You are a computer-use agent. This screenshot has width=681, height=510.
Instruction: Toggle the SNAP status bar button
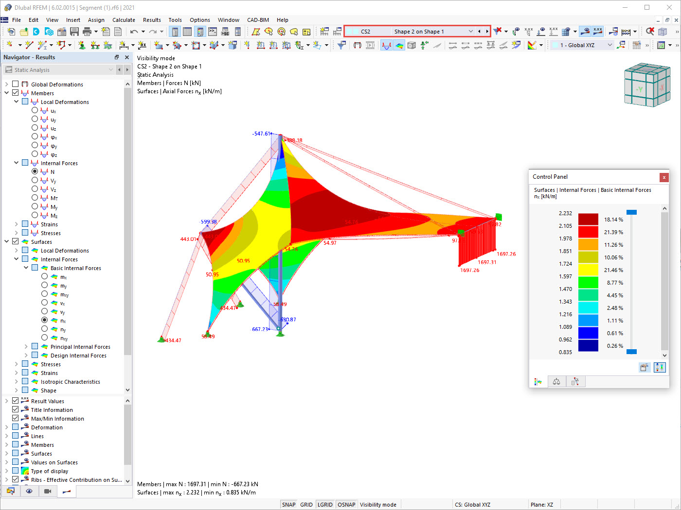(x=289, y=505)
